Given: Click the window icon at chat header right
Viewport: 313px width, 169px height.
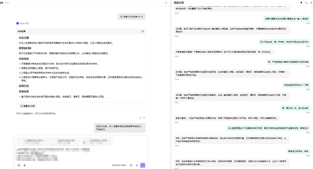Looking at the screenshot, I should (x=166, y=3).
